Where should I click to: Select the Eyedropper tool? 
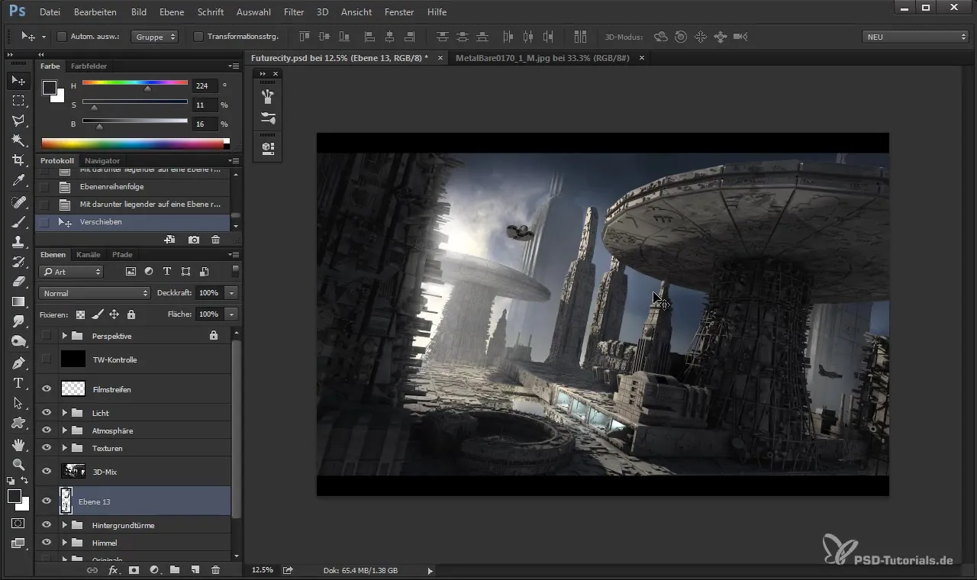pyautogui.click(x=19, y=180)
